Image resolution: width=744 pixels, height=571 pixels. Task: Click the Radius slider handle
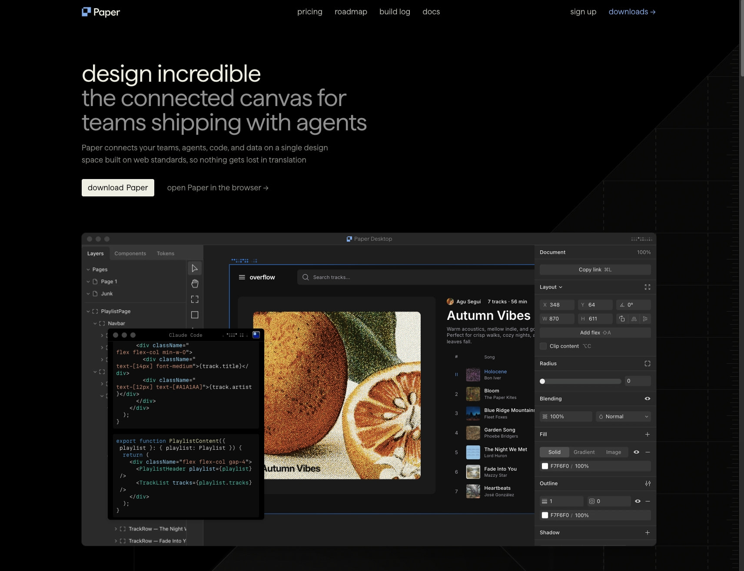542,382
